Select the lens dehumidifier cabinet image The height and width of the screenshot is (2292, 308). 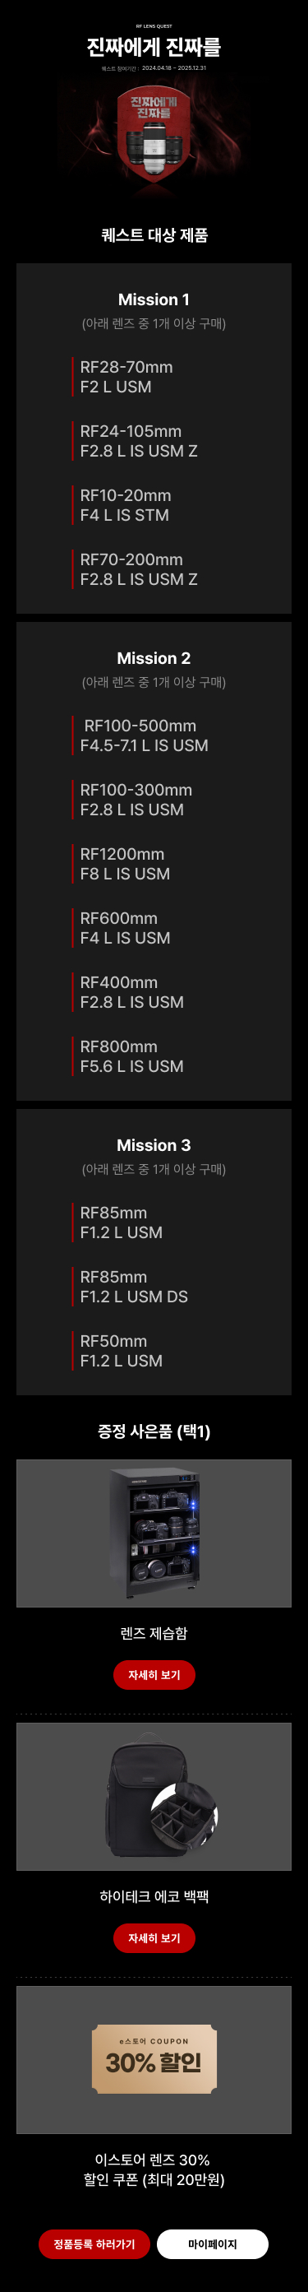click(154, 1533)
